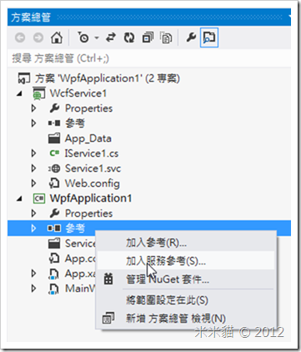Screen dimensions: 301x352
Task: Select solution node 方案 'WpfApplication1'
Action: 107,78
